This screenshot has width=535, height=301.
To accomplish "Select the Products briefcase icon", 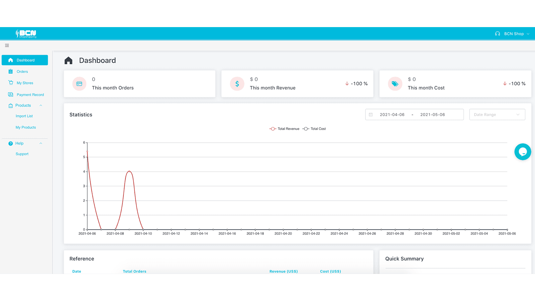I will (x=11, y=105).
